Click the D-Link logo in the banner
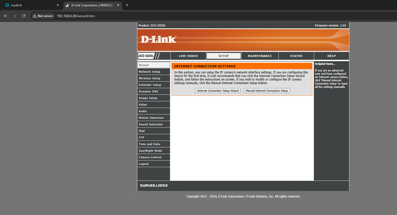Screen dimensions: 397x215 click(x=158, y=39)
